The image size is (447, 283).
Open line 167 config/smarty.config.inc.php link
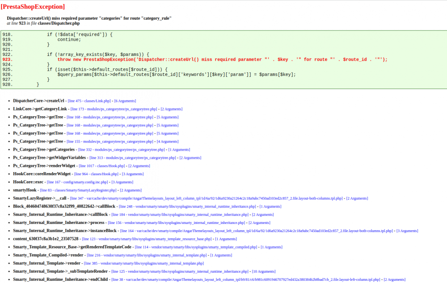click(77, 182)
